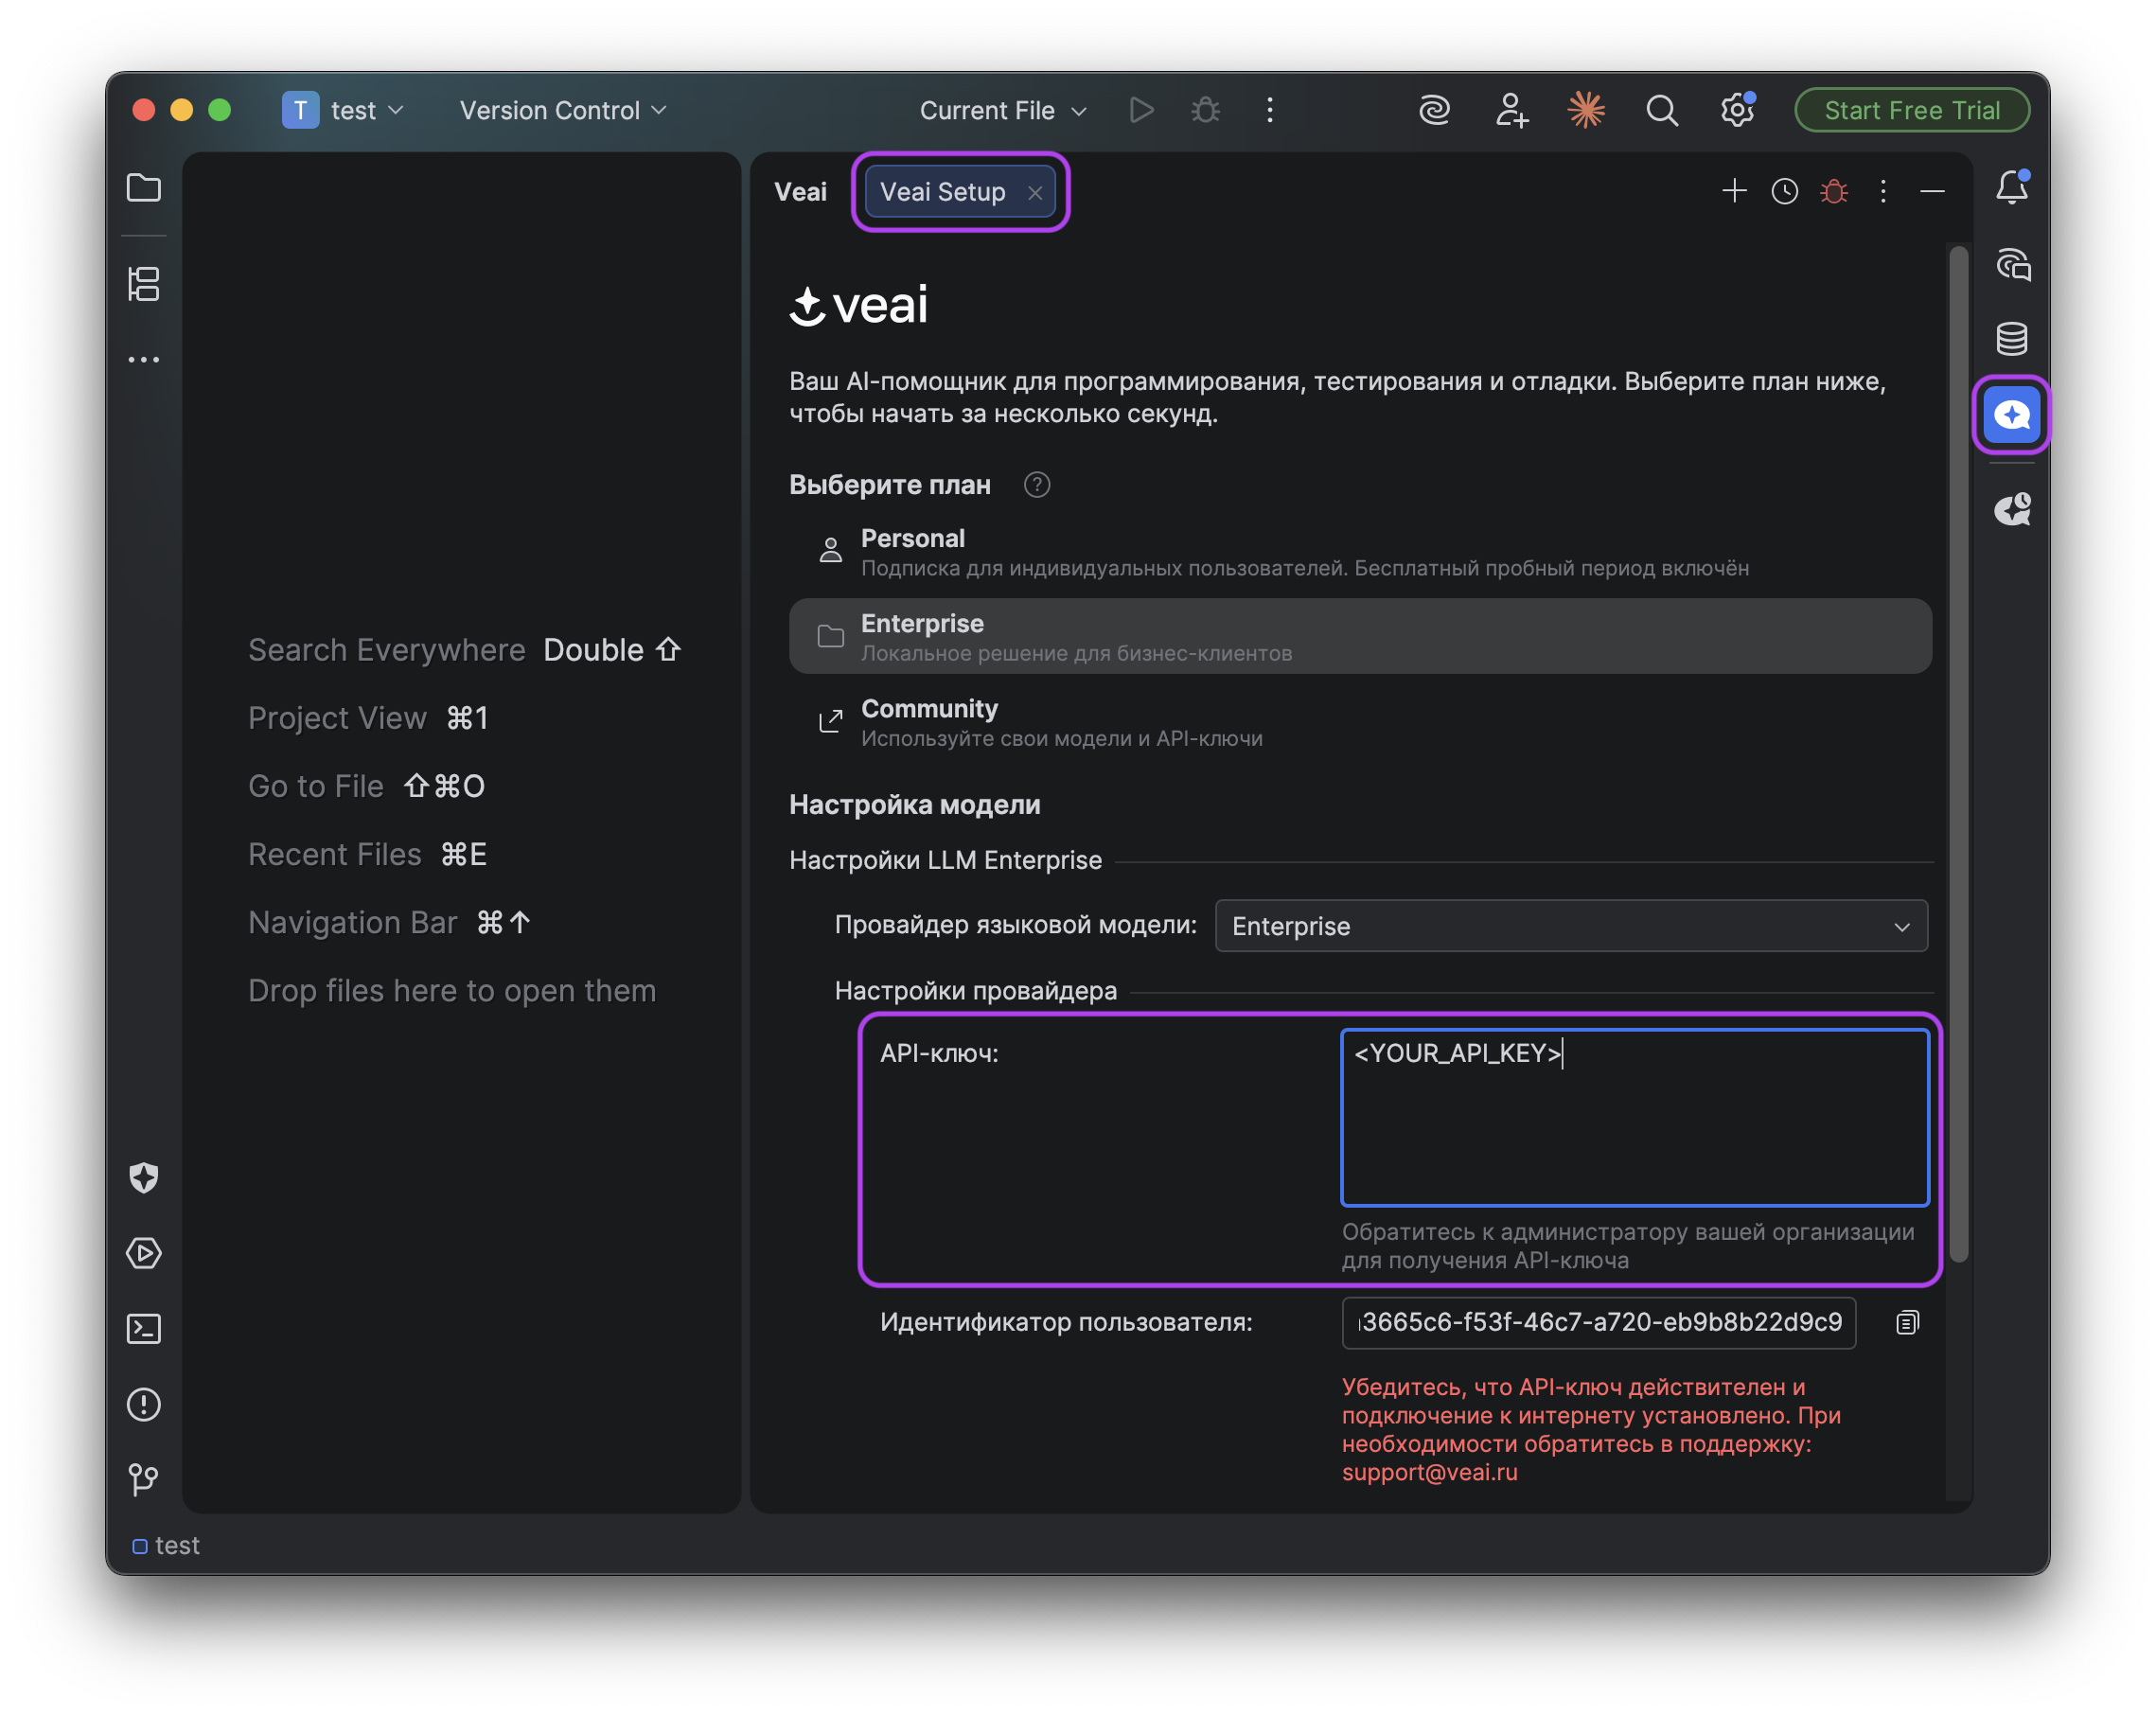Select the Personal plan
2156x1715 pixels.
(1360, 552)
